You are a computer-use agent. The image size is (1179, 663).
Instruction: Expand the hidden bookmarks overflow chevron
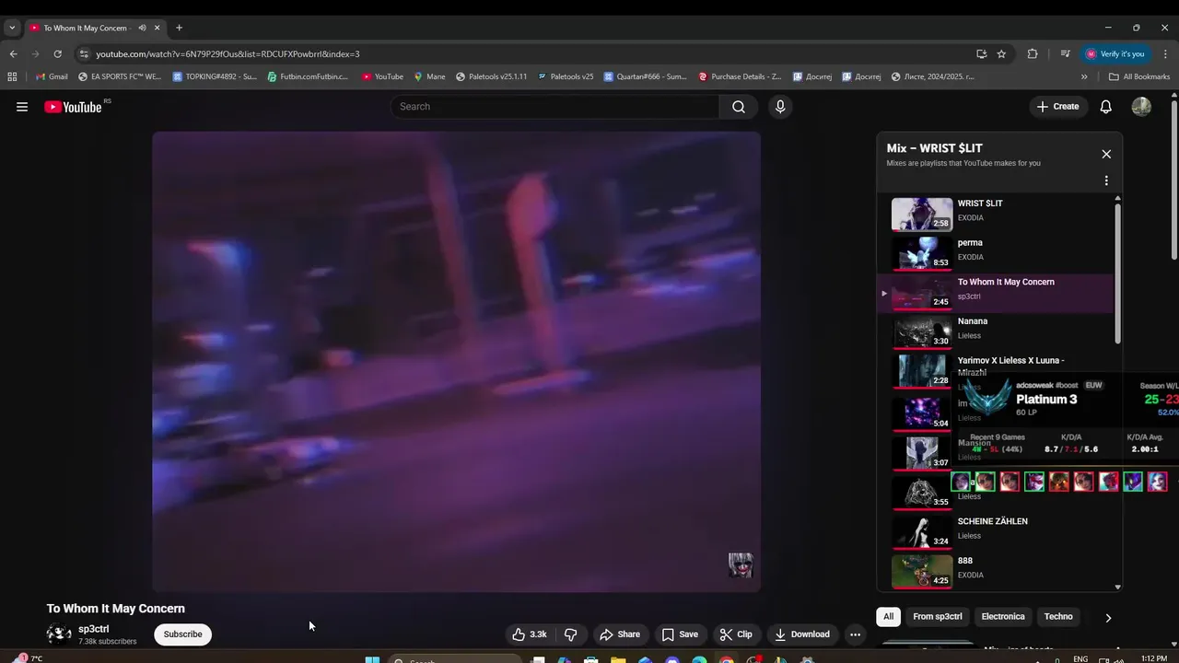pos(1084,76)
